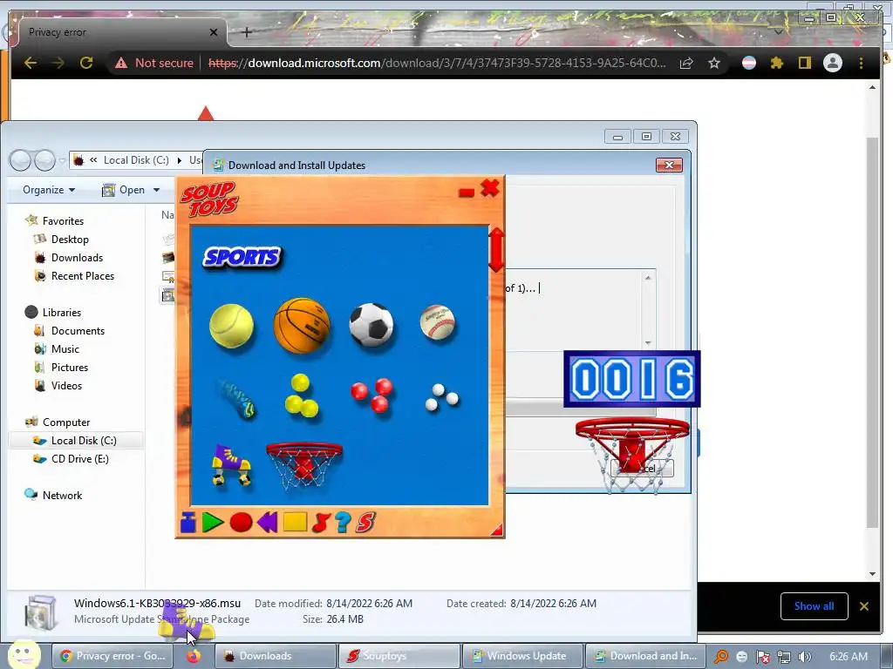
Task: Click the Not secure warning chip
Action: [153, 63]
